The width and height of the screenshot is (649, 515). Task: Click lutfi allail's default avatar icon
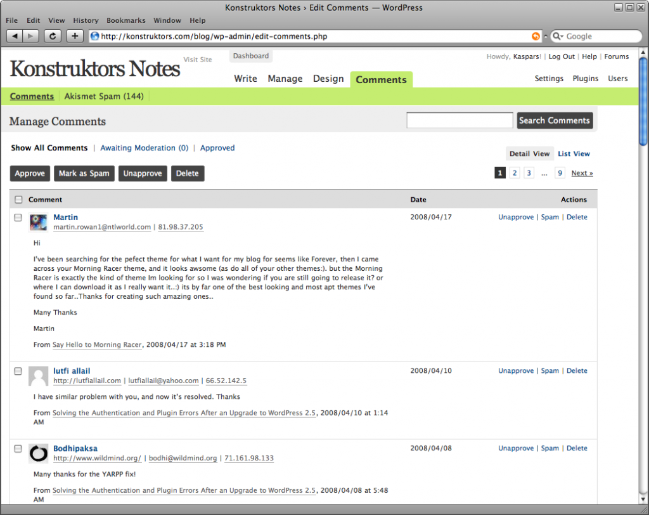[39, 375]
